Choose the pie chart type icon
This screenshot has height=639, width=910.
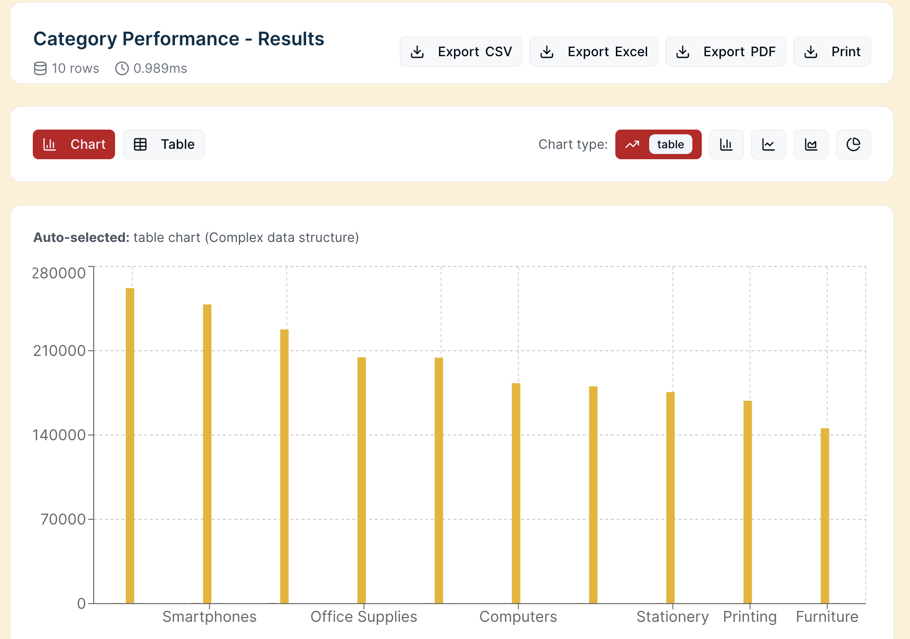(853, 144)
